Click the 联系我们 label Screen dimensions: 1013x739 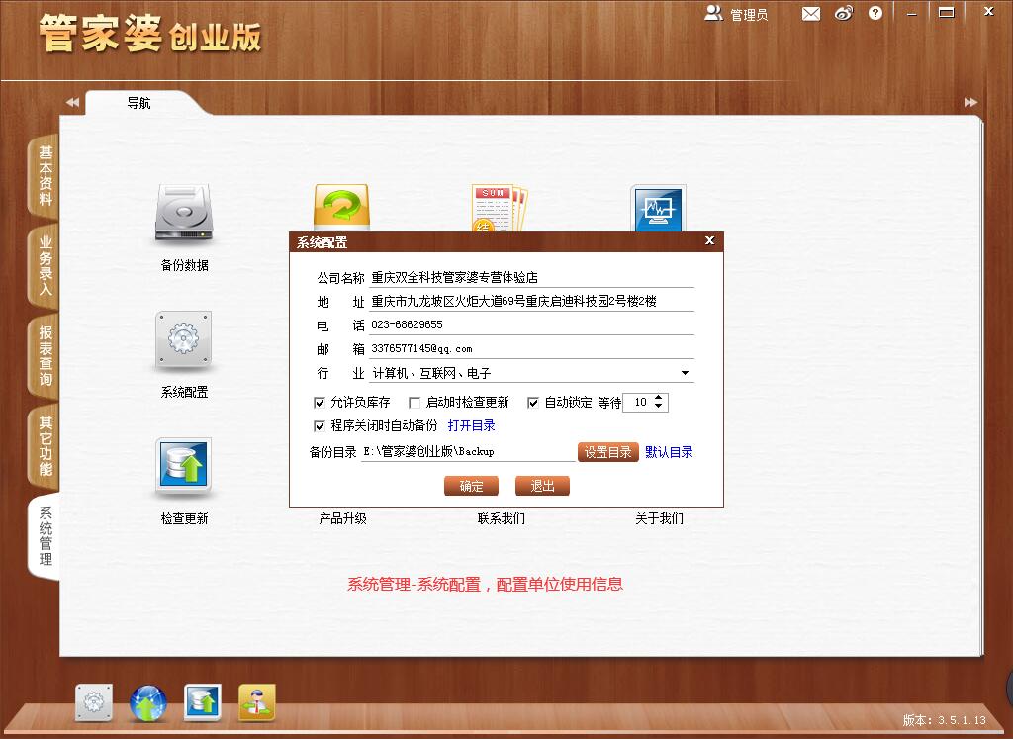pyautogui.click(x=501, y=518)
